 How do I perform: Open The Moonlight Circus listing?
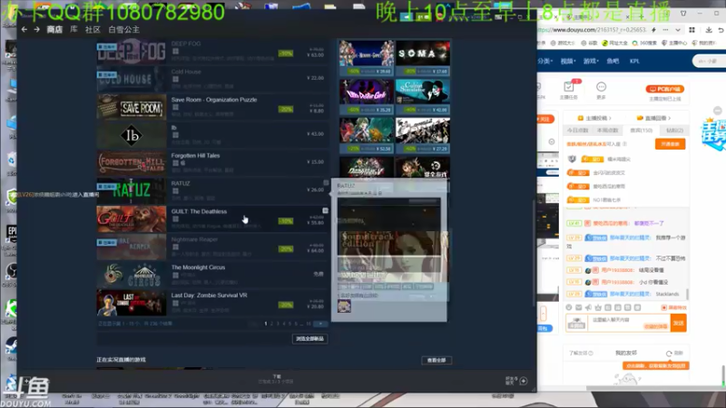(212, 275)
